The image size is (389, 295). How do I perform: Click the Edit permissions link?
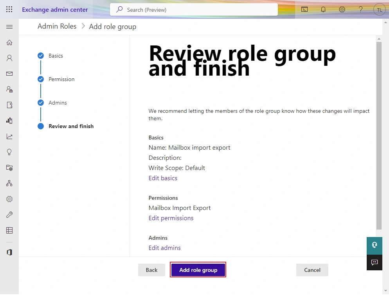[x=171, y=218]
